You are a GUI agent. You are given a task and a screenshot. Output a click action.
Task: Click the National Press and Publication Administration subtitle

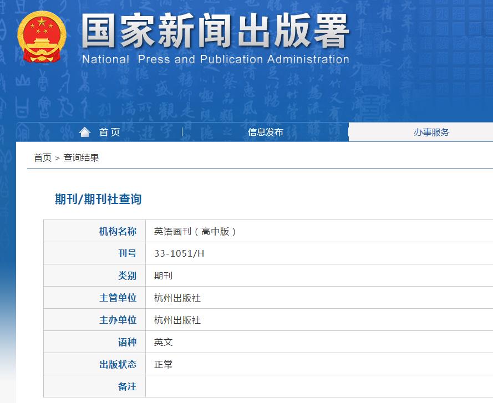[x=215, y=59]
